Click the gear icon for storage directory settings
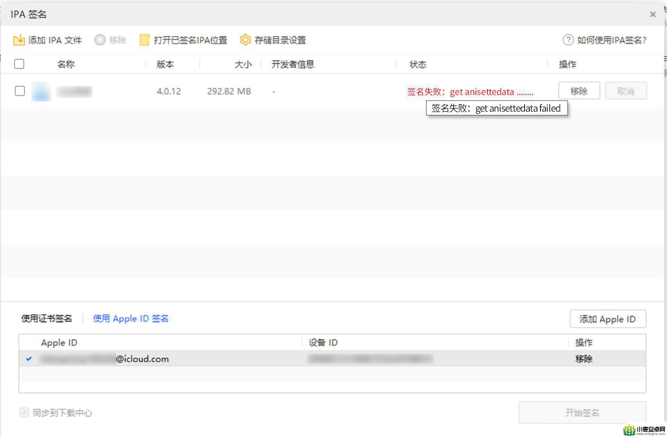667x438 pixels. pos(245,40)
